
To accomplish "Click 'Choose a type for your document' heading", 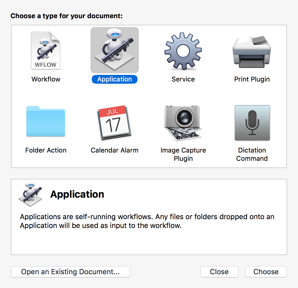I will pyautogui.click(x=67, y=16).
